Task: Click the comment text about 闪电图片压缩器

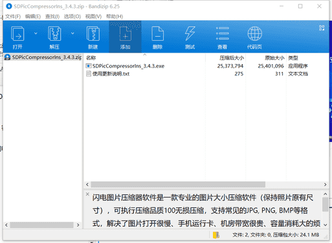Action: point(206,211)
